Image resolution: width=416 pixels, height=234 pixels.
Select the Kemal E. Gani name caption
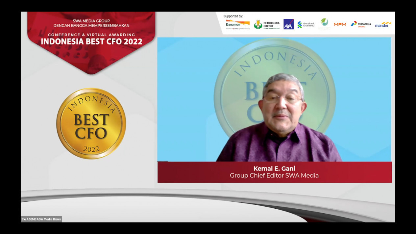tap(274, 169)
